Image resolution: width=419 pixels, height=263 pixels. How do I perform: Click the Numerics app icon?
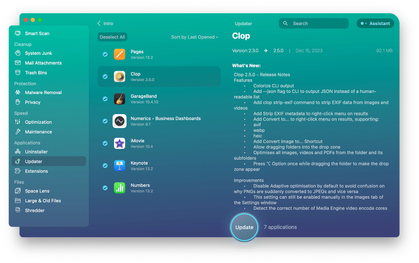(119, 121)
